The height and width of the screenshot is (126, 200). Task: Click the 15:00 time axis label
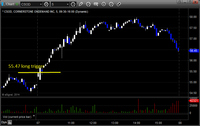pyautogui.click(x=158, y=123)
